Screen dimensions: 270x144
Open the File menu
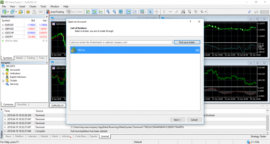click(4, 6)
